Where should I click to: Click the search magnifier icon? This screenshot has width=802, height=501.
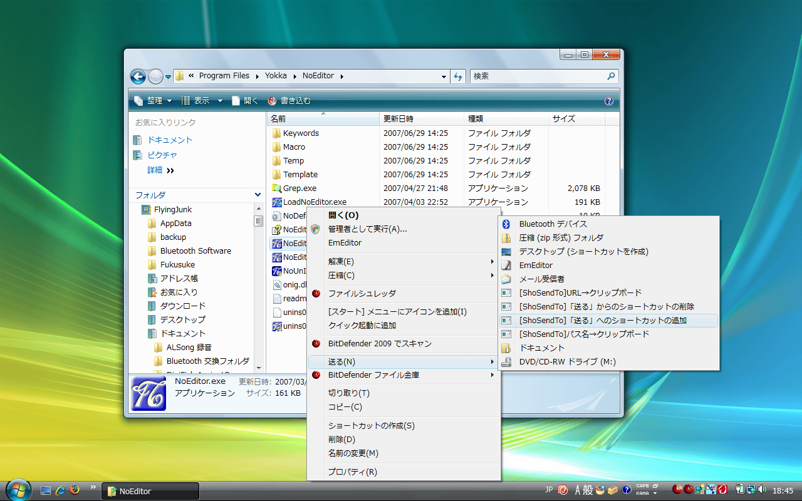coord(611,76)
